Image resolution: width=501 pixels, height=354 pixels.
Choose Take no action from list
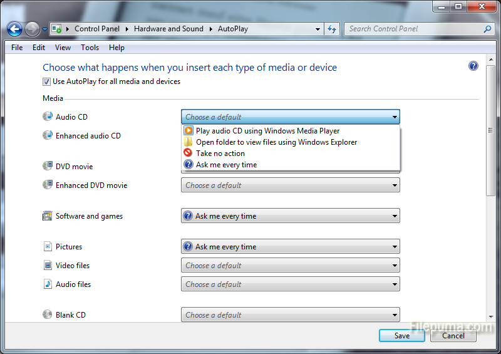(220, 154)
